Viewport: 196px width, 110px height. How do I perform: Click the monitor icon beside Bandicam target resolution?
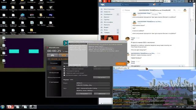tap(49, 59)
